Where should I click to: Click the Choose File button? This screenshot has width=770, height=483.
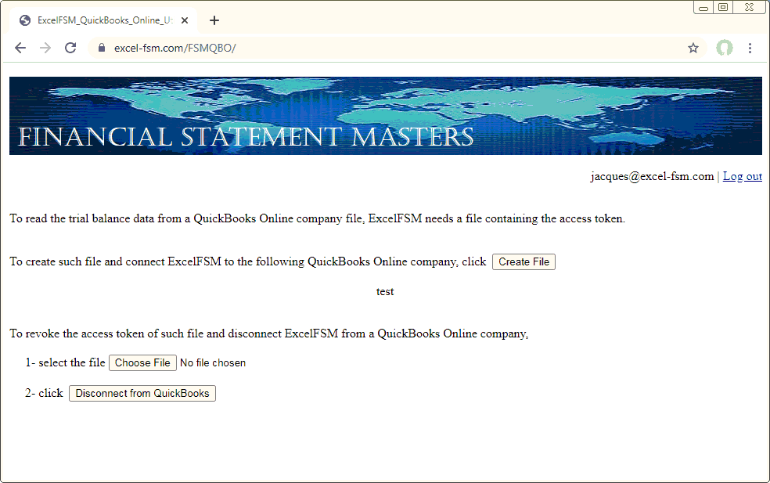[x=142, y=362]
